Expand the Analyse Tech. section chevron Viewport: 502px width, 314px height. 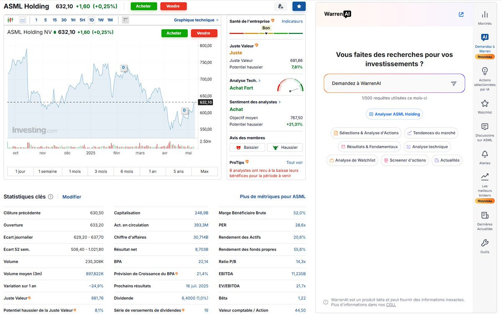click(x=260, y=81)
